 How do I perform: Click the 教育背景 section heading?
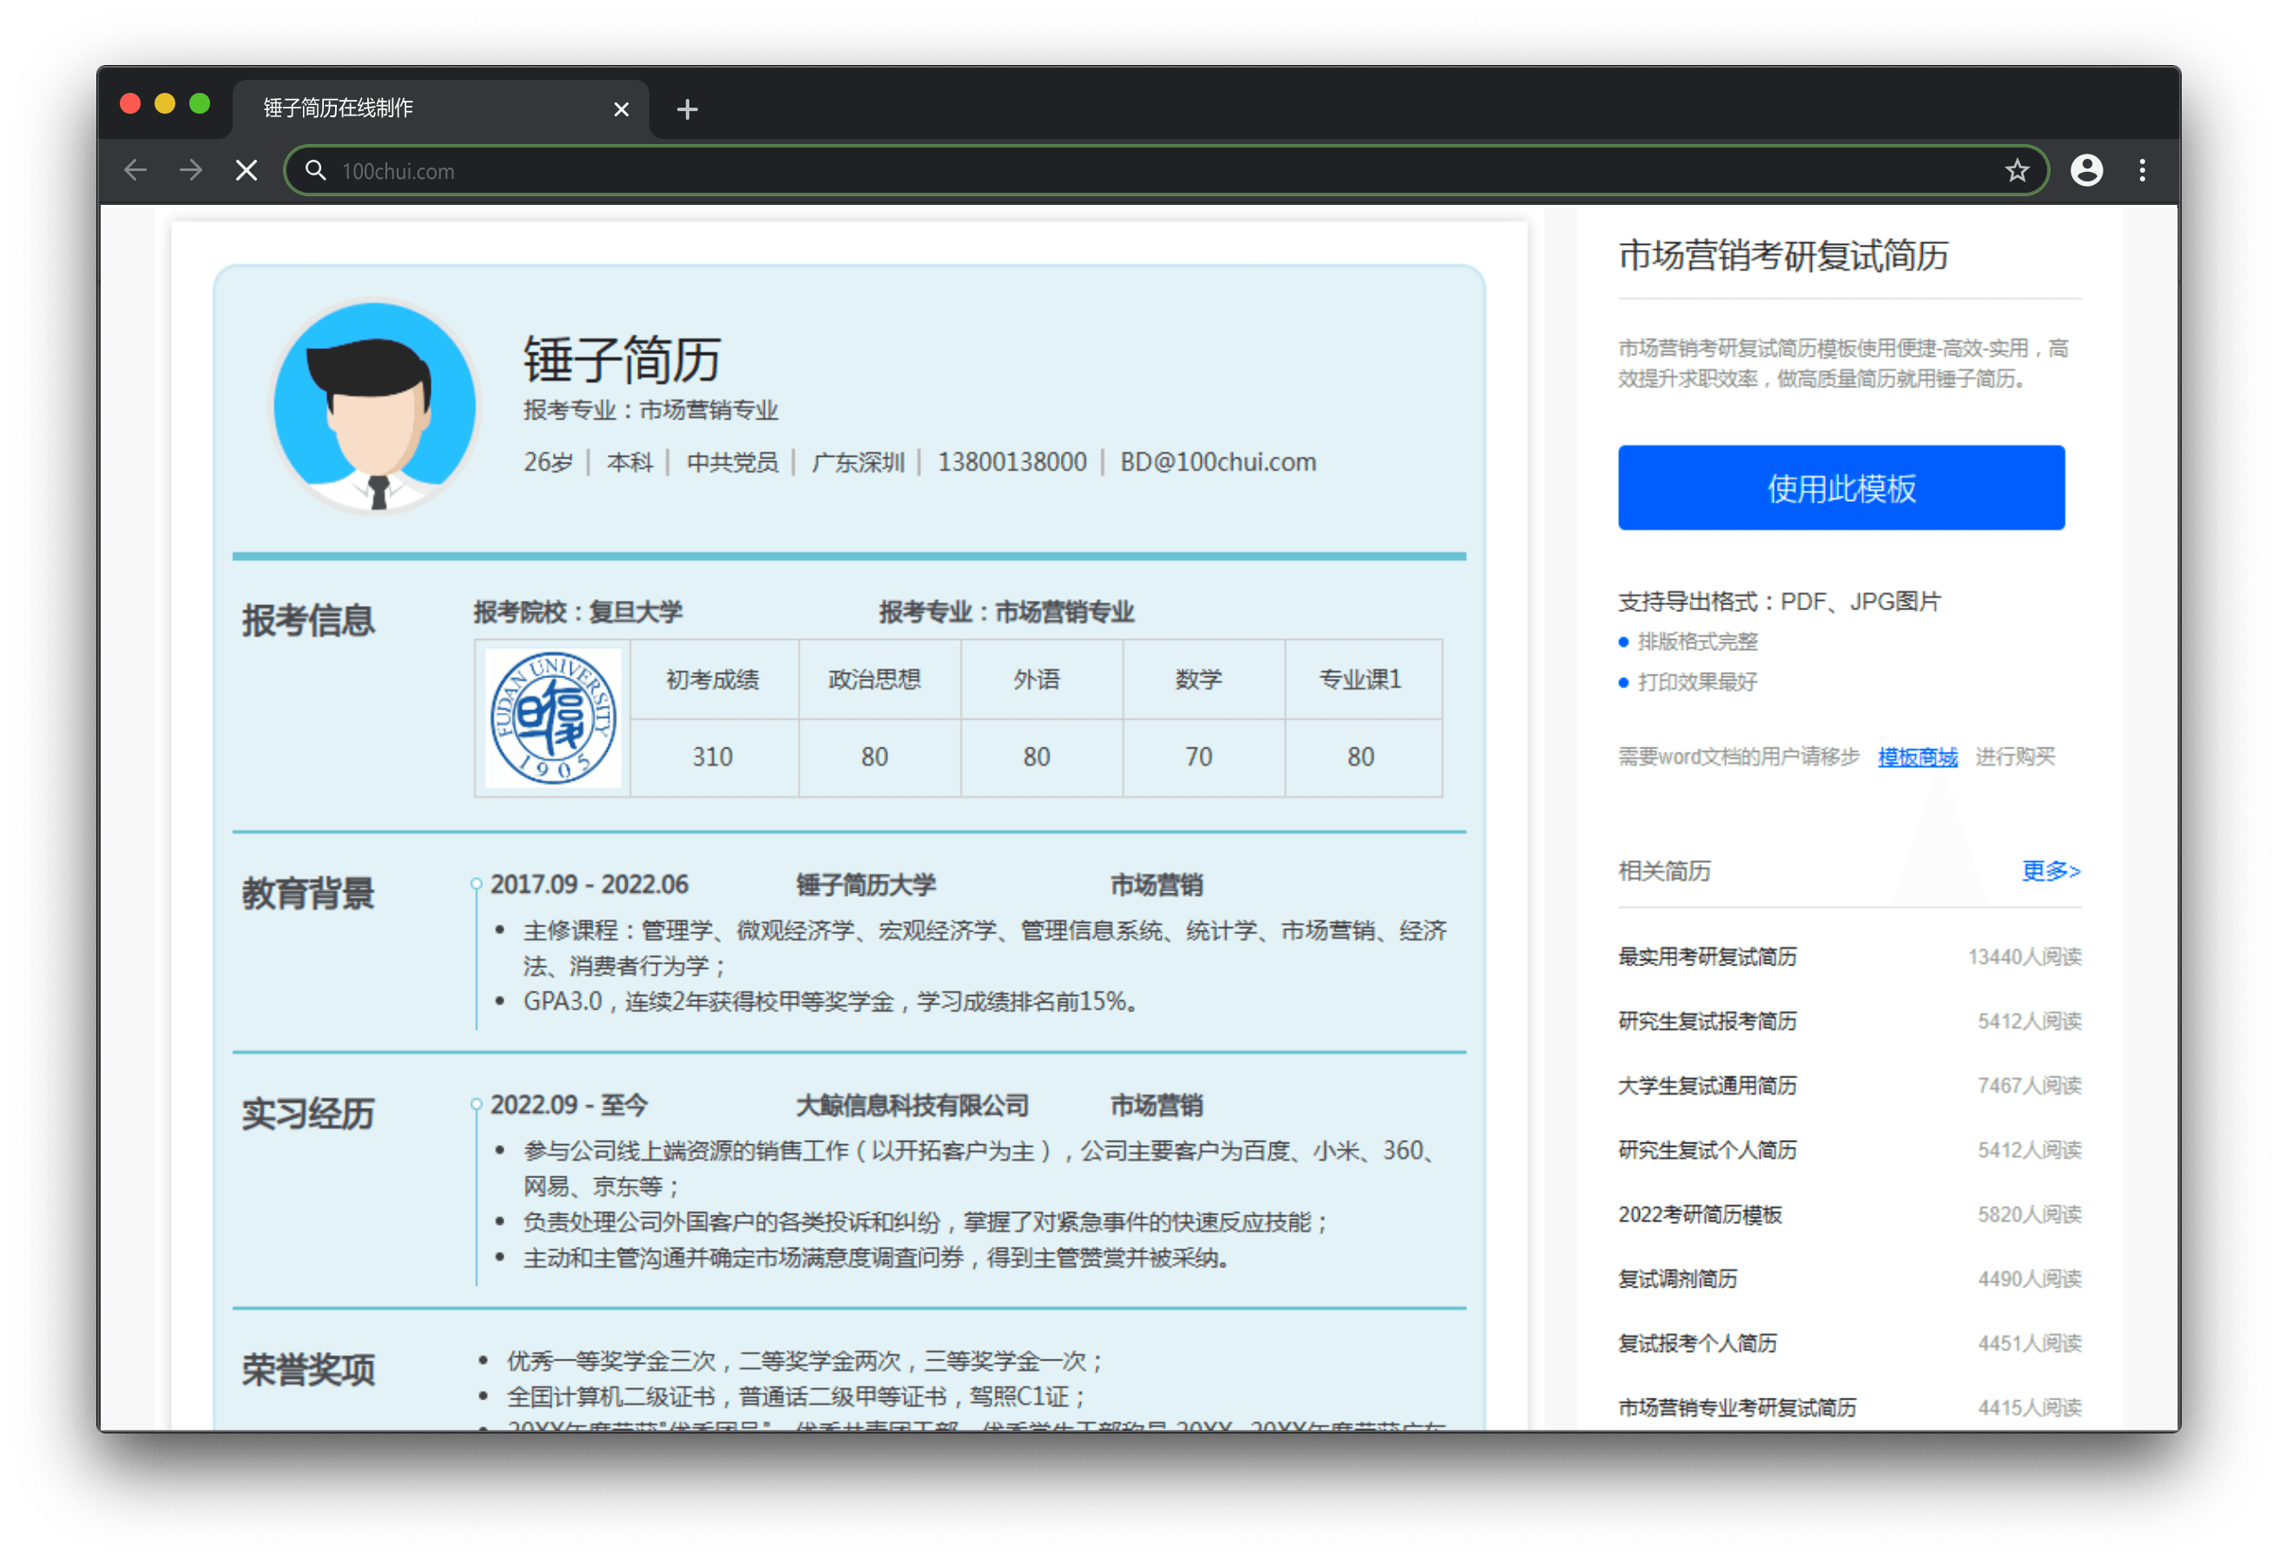(308, 893)
